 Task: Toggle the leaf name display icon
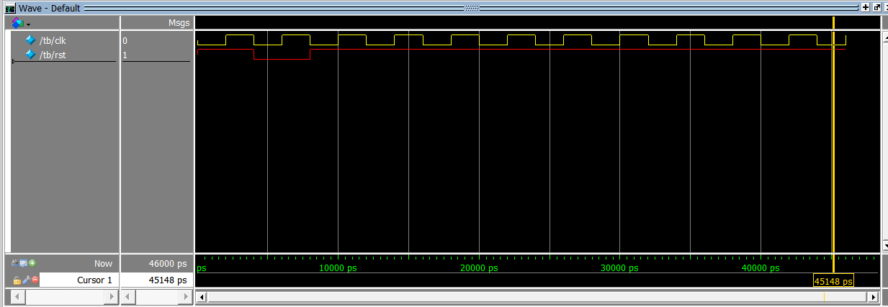16,263
